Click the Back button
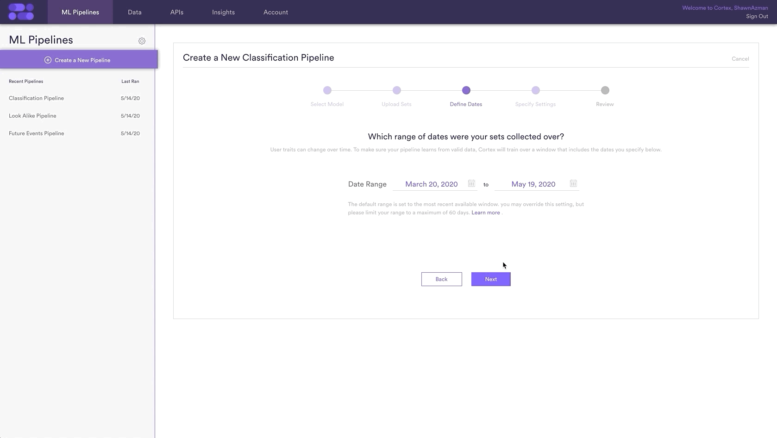This screenshot has height=438, width=777. tap(442, 279)
